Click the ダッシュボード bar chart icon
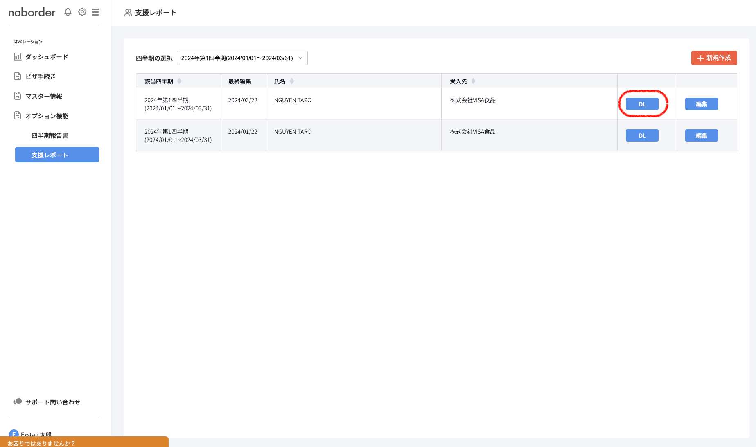756x447 pixels. tap(18, 56)
